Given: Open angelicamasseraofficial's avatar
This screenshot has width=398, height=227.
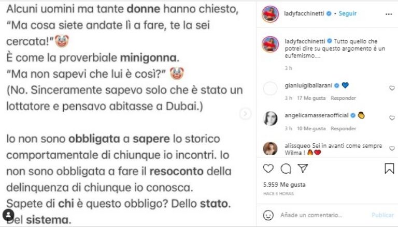Looking at the screenshot, I should click(270, 118).
